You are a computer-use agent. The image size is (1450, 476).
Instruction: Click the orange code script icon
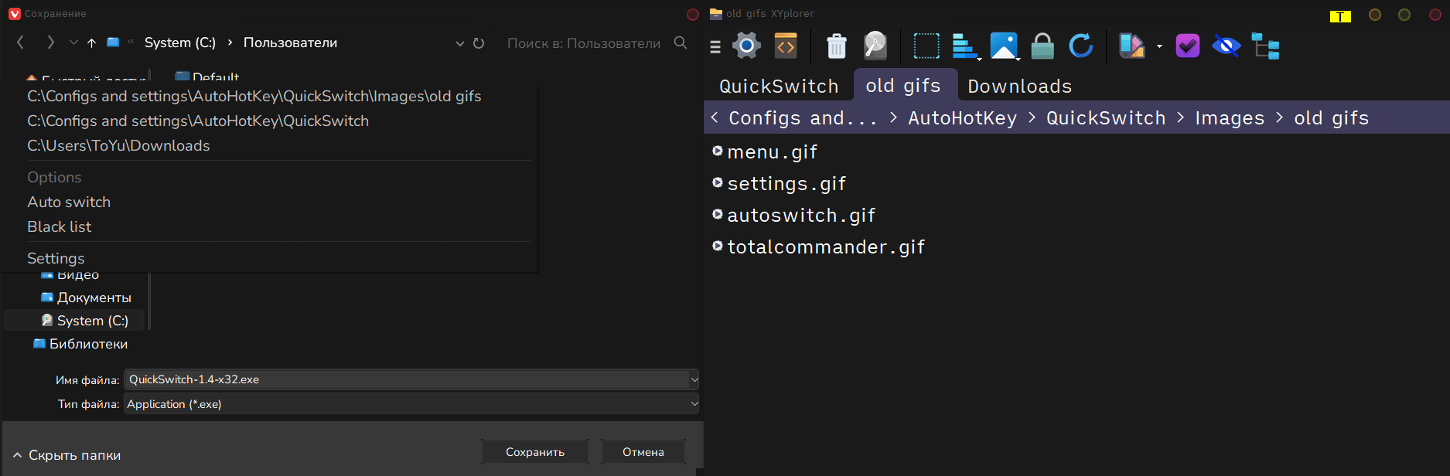(x=786, y=46)
